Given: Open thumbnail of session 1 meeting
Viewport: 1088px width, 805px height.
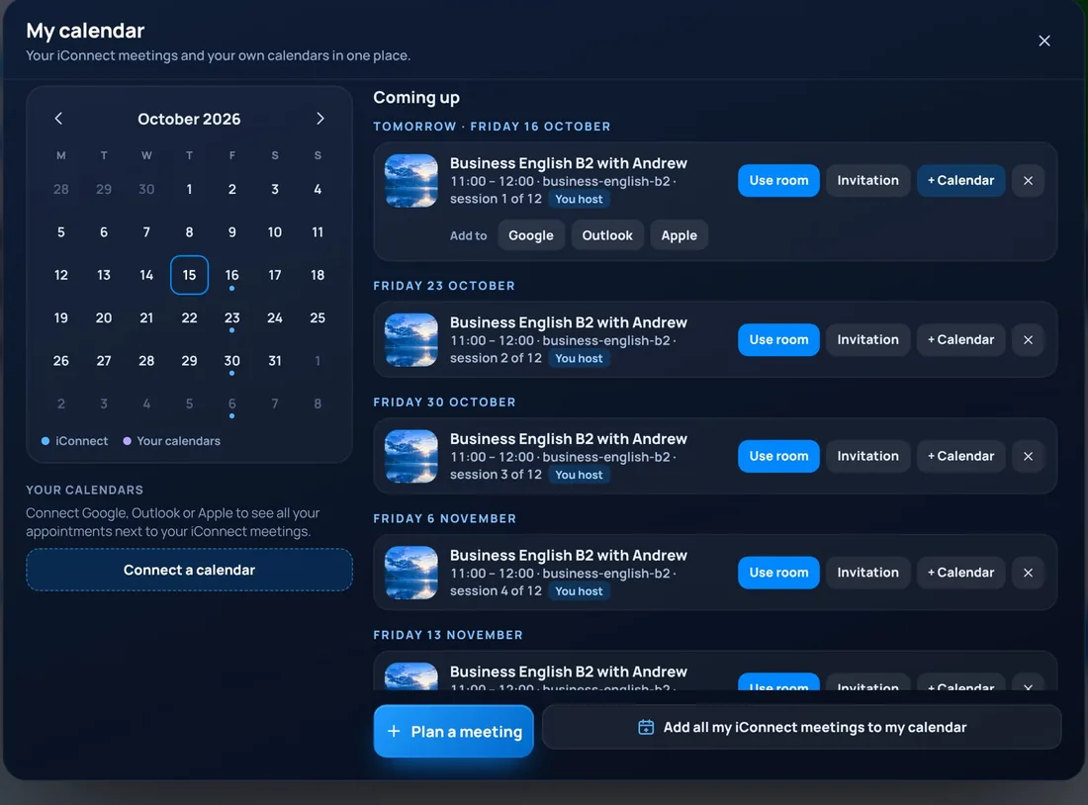Looking at the screenshot, I should (411, 181).
